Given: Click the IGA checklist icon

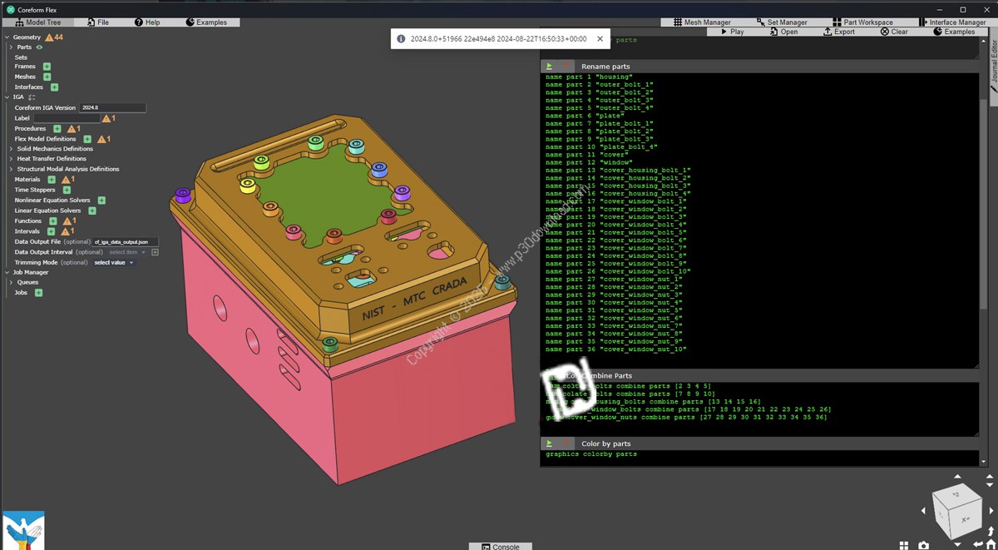Looking at the screenshot, I should tap(32, 97).
